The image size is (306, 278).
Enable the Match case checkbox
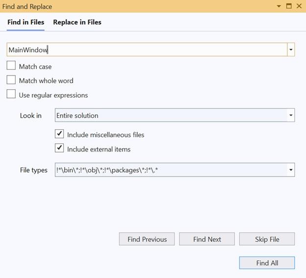11,66
